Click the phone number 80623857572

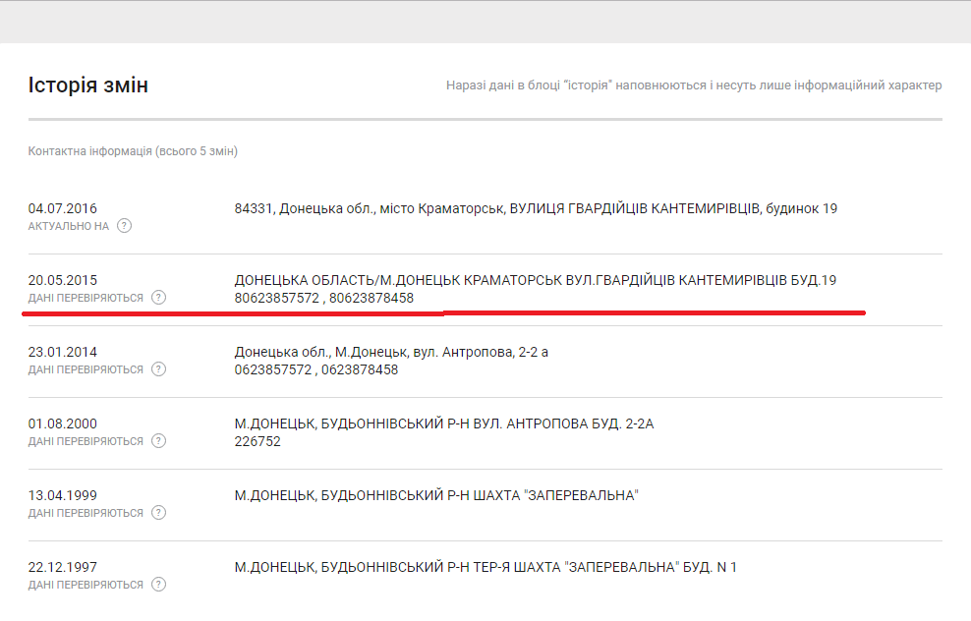(x=277, y=298)
